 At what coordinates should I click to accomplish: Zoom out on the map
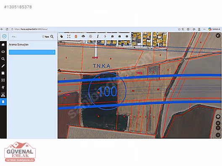(x=218, y=128)
